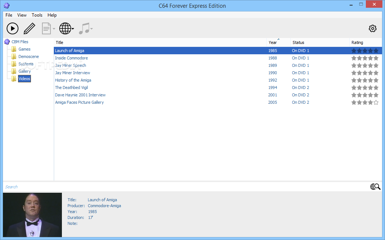Open the View menu

pos(22,15)
